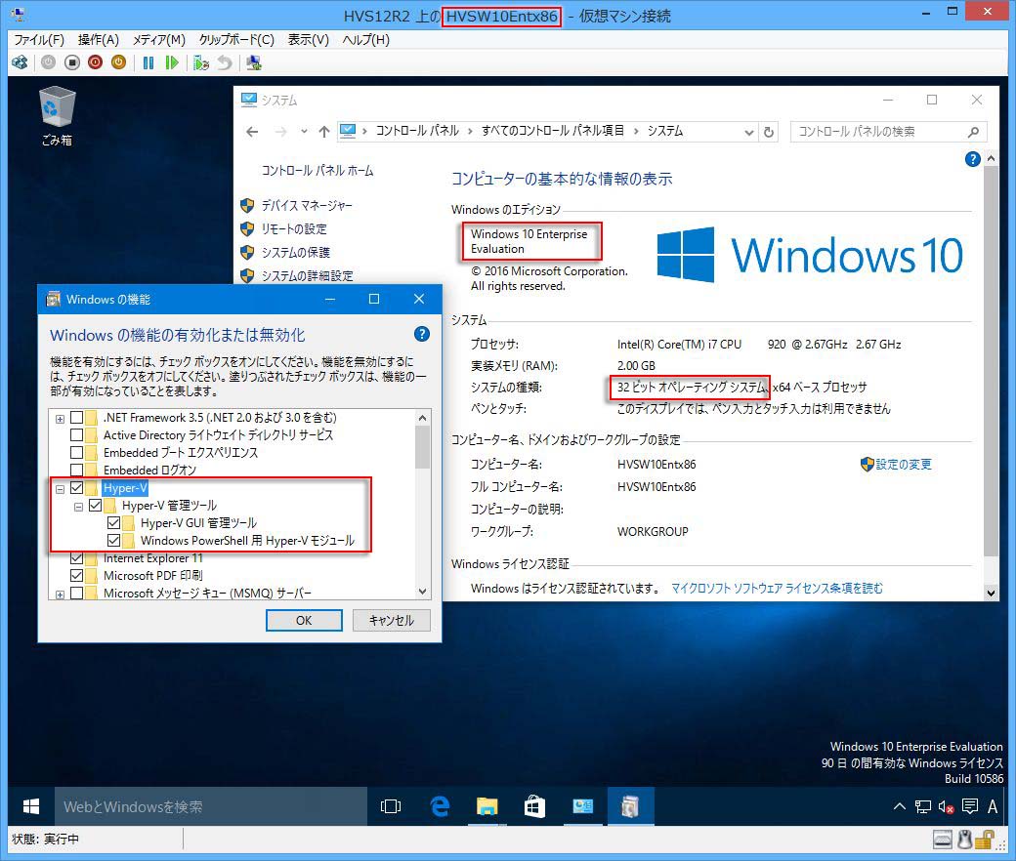Show hidden tray icons chevron
The width and height of the screenshot is (1016, 861).
point(900,806)
